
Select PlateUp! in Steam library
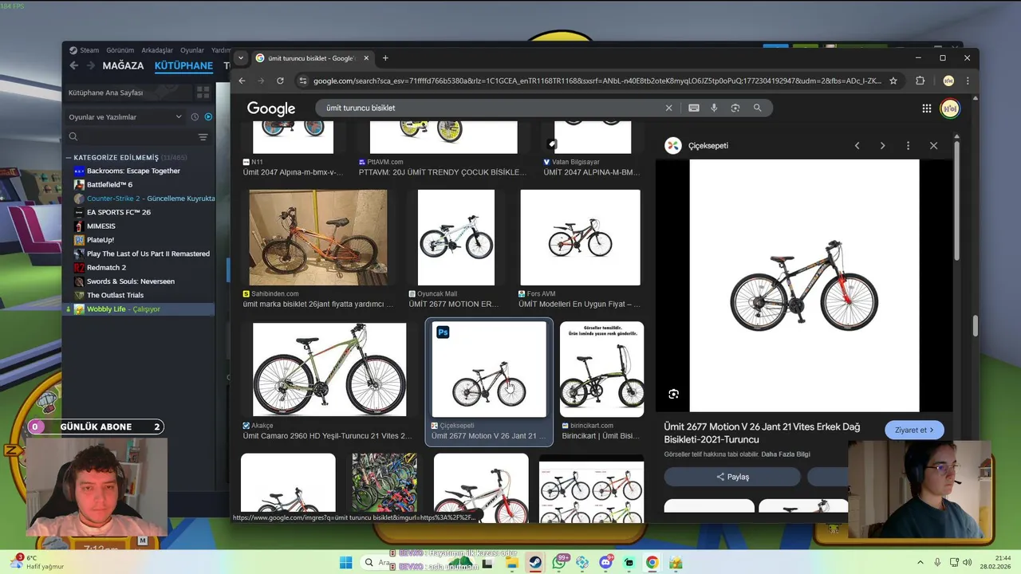[140, 240]
